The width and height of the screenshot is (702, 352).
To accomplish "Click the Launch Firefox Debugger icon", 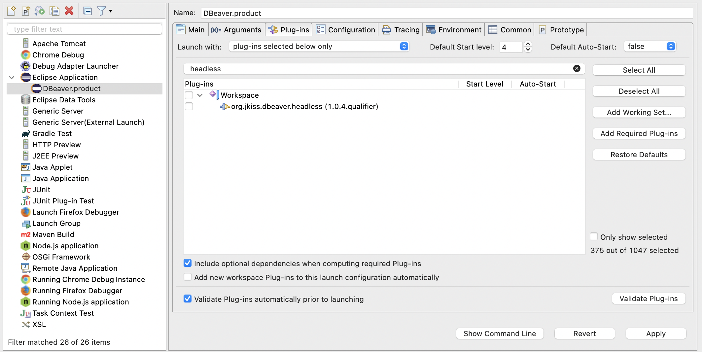I will pyautogui.click(x=26, y=212).
